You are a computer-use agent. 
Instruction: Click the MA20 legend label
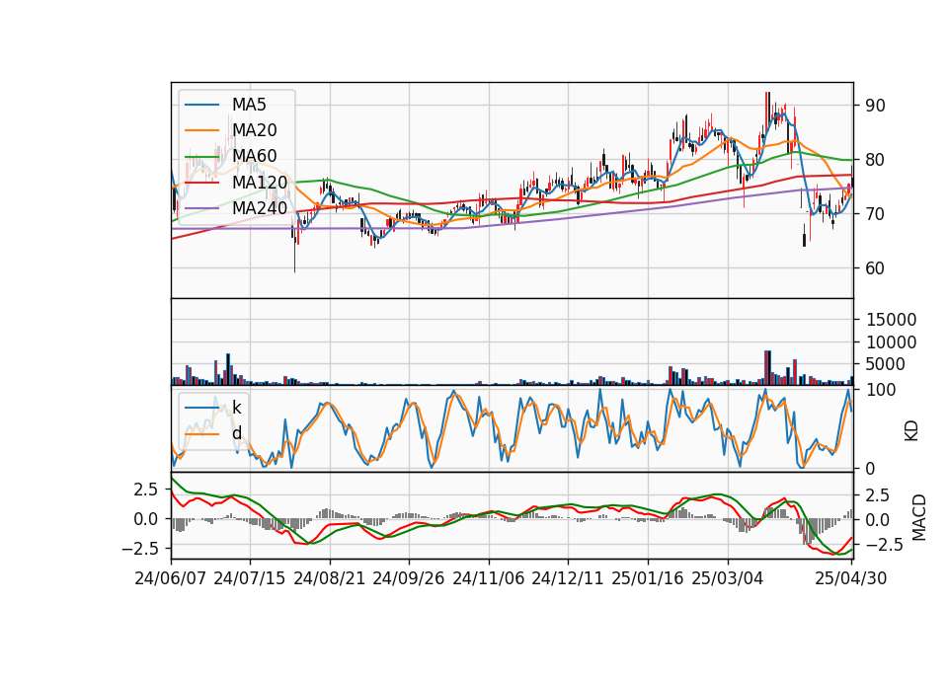click(254, 130)
